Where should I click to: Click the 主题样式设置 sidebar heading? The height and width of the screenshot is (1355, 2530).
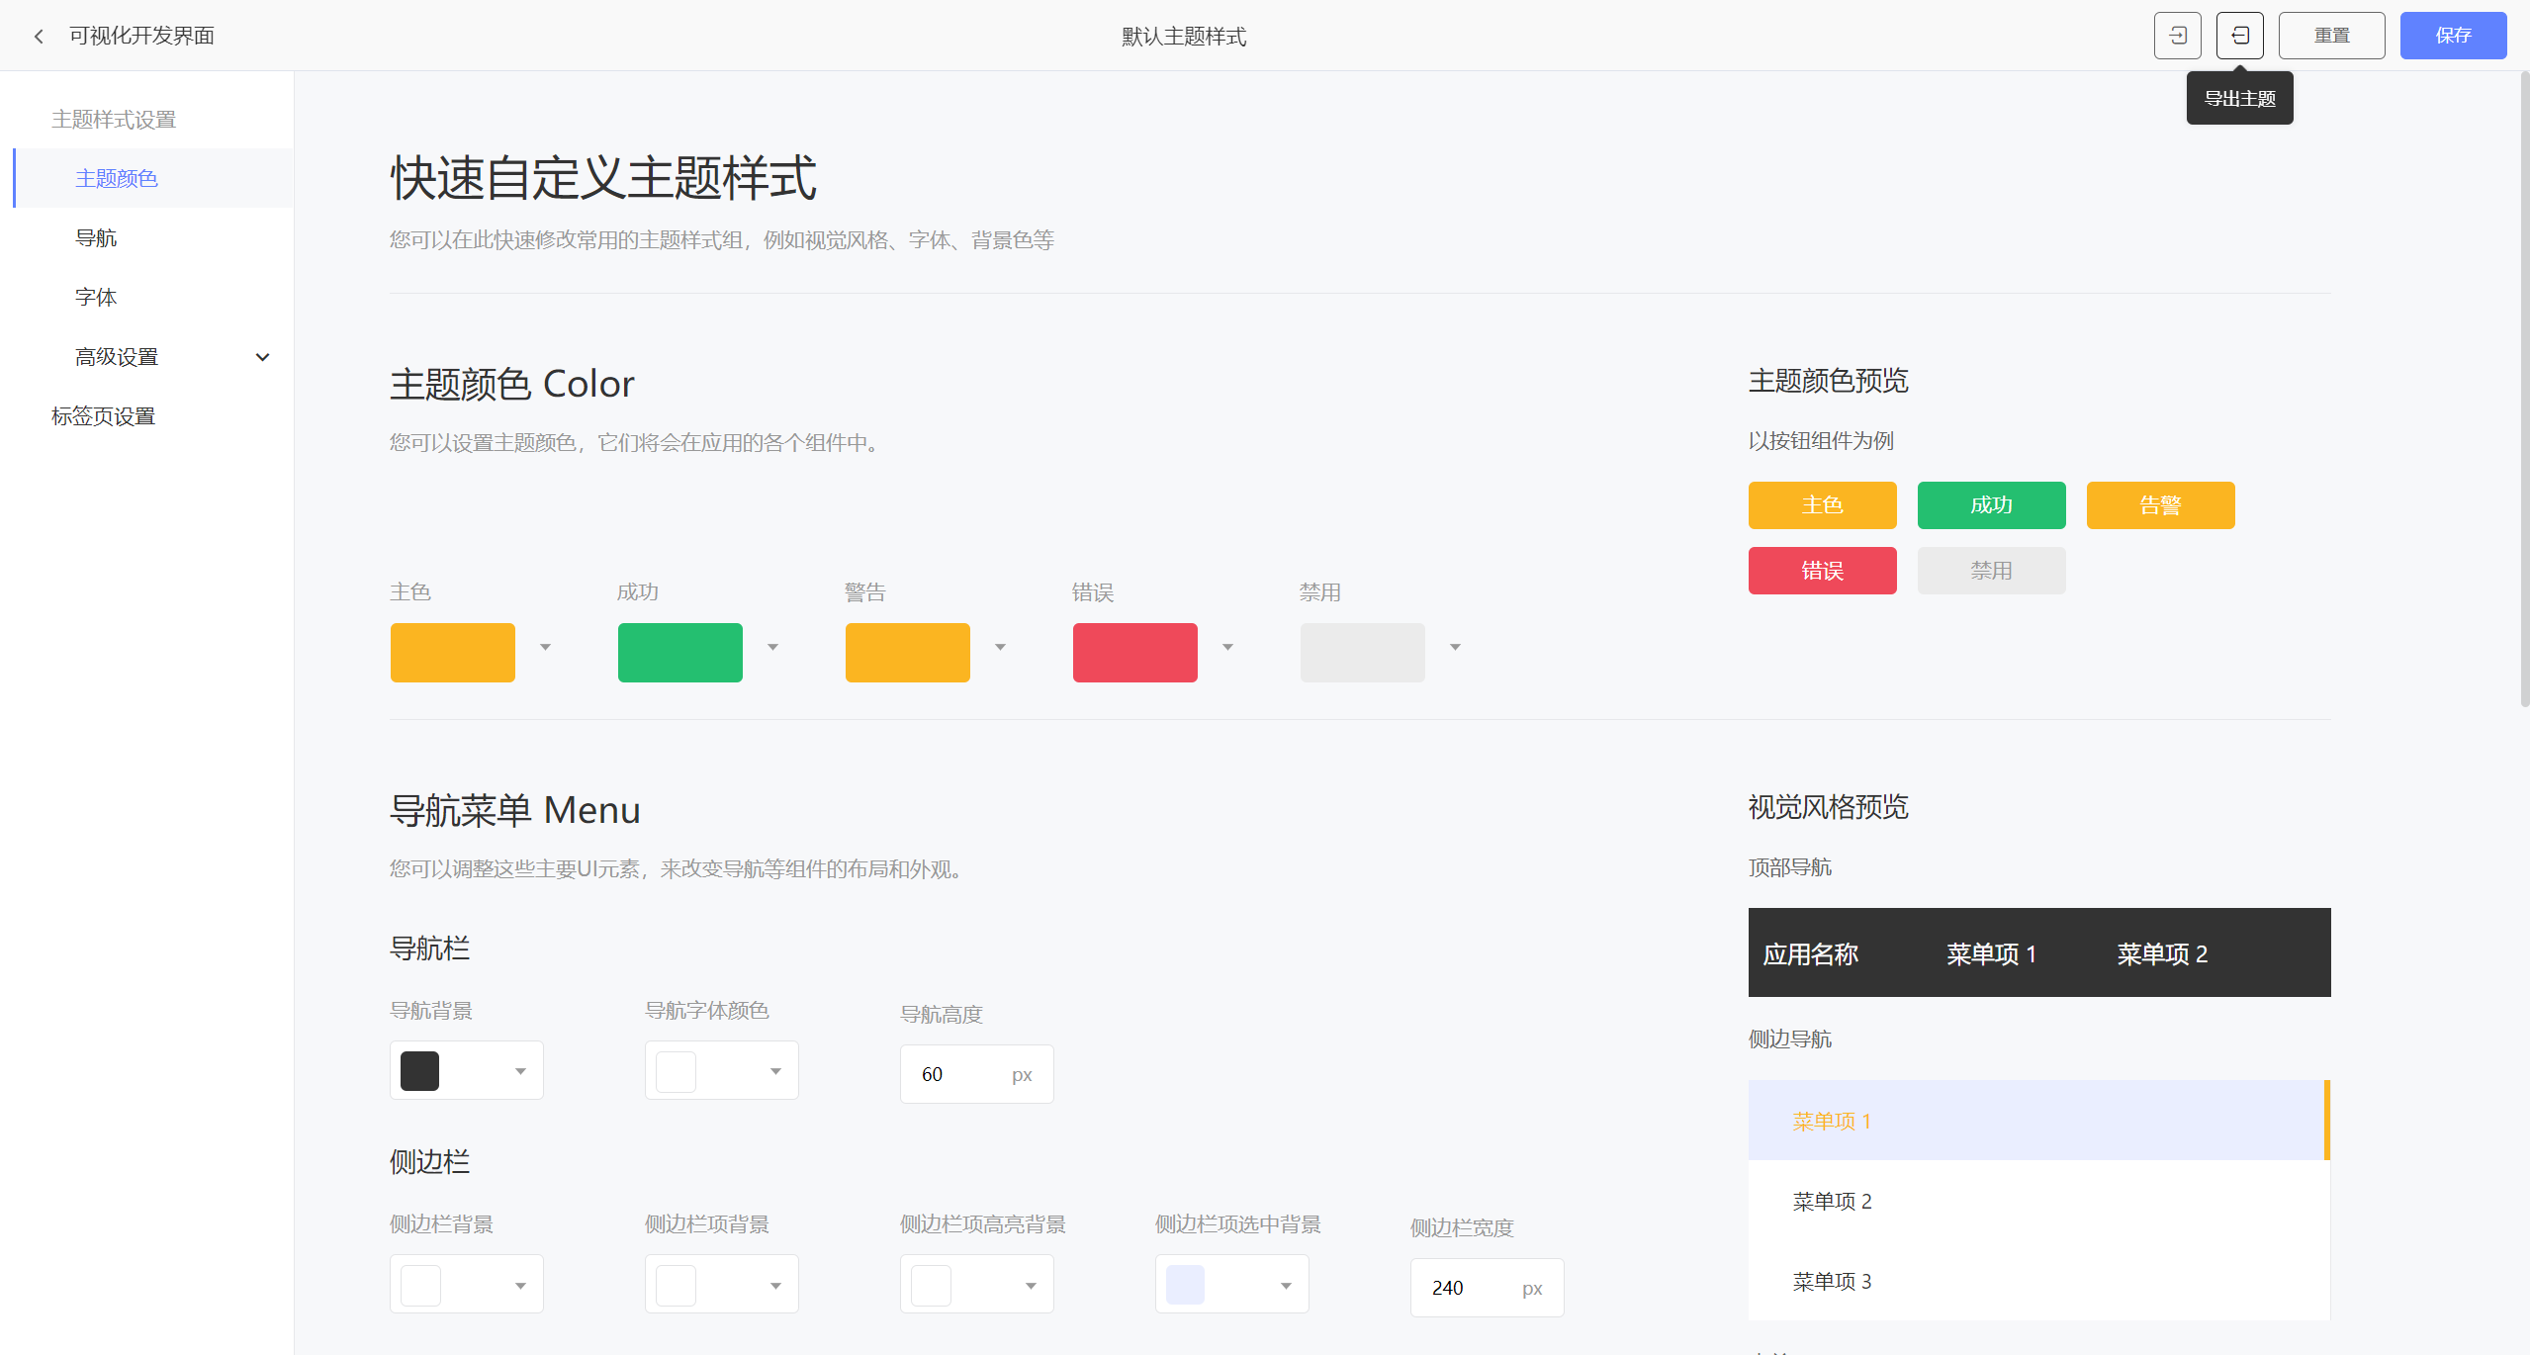[114, 120]
